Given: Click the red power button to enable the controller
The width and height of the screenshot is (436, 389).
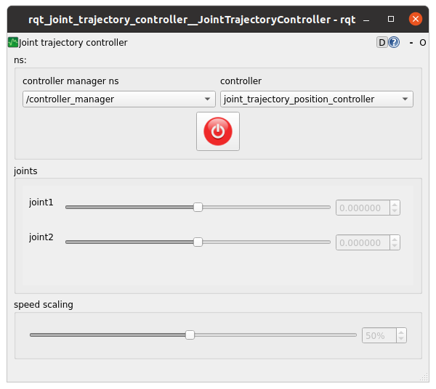Looking at the screenshot, I should (x=217, y=131).
